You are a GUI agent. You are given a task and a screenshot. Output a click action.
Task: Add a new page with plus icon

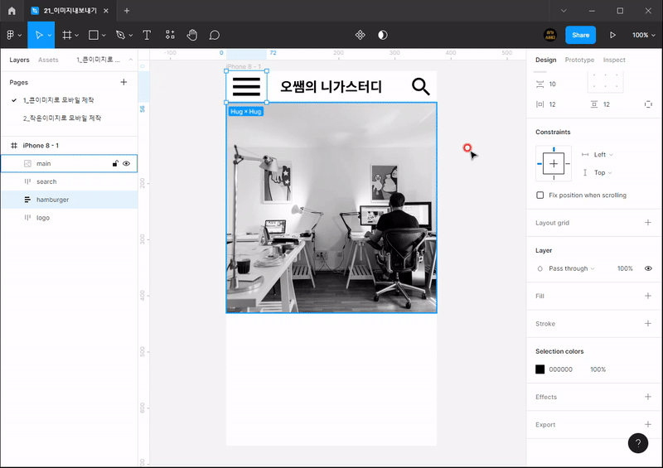click(123, 82)
